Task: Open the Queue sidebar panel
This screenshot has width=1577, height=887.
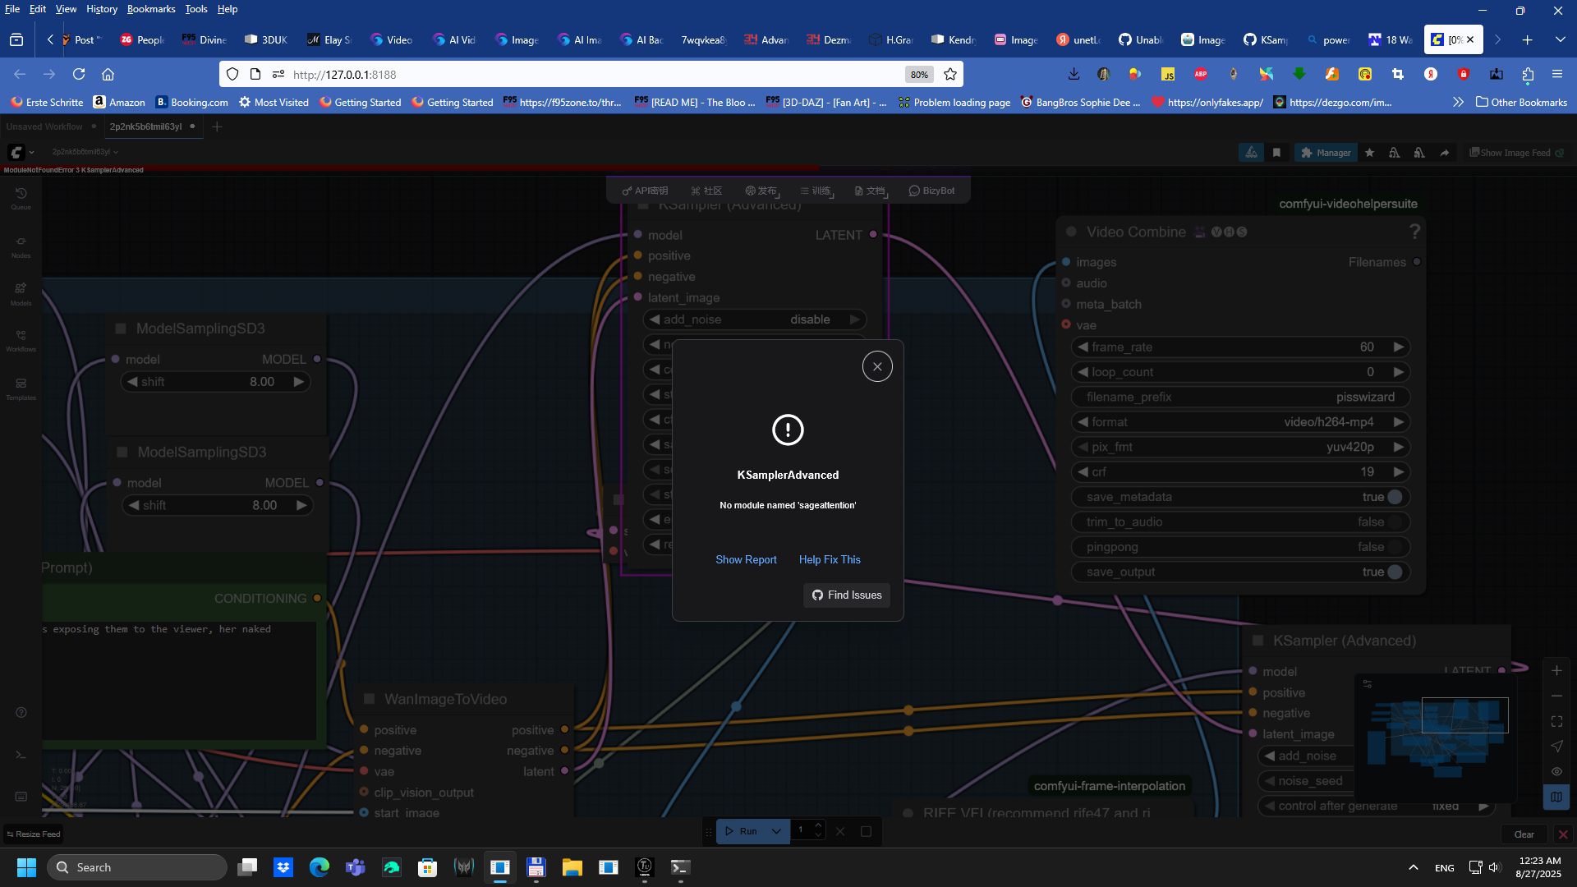Action: pyautogui.click(x=21, y=198)
